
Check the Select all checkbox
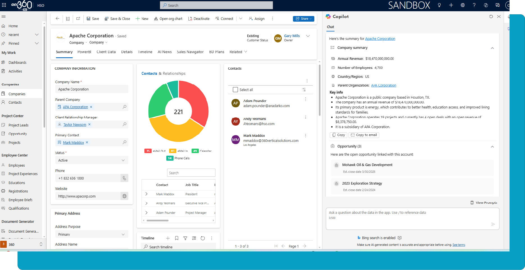235,90
